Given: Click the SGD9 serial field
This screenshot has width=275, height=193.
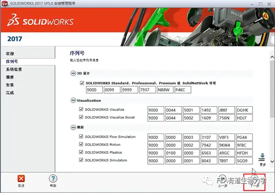Looking at the screenshot, I should coord(244,161).
